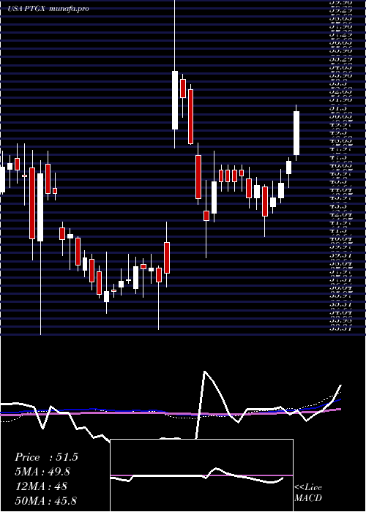Click the '5MA : 49.8' value
The image size is (366, 512).
[x=42, y=472]
